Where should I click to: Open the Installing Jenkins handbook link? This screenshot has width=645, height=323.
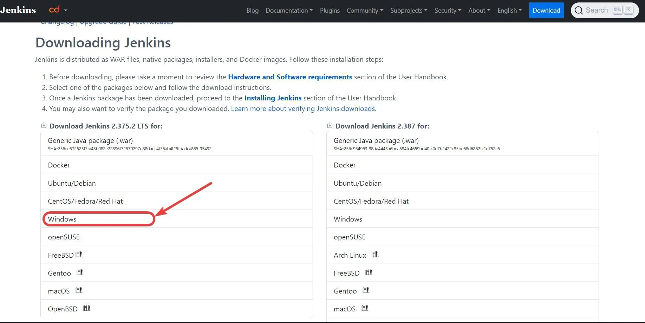pos(273,98)
